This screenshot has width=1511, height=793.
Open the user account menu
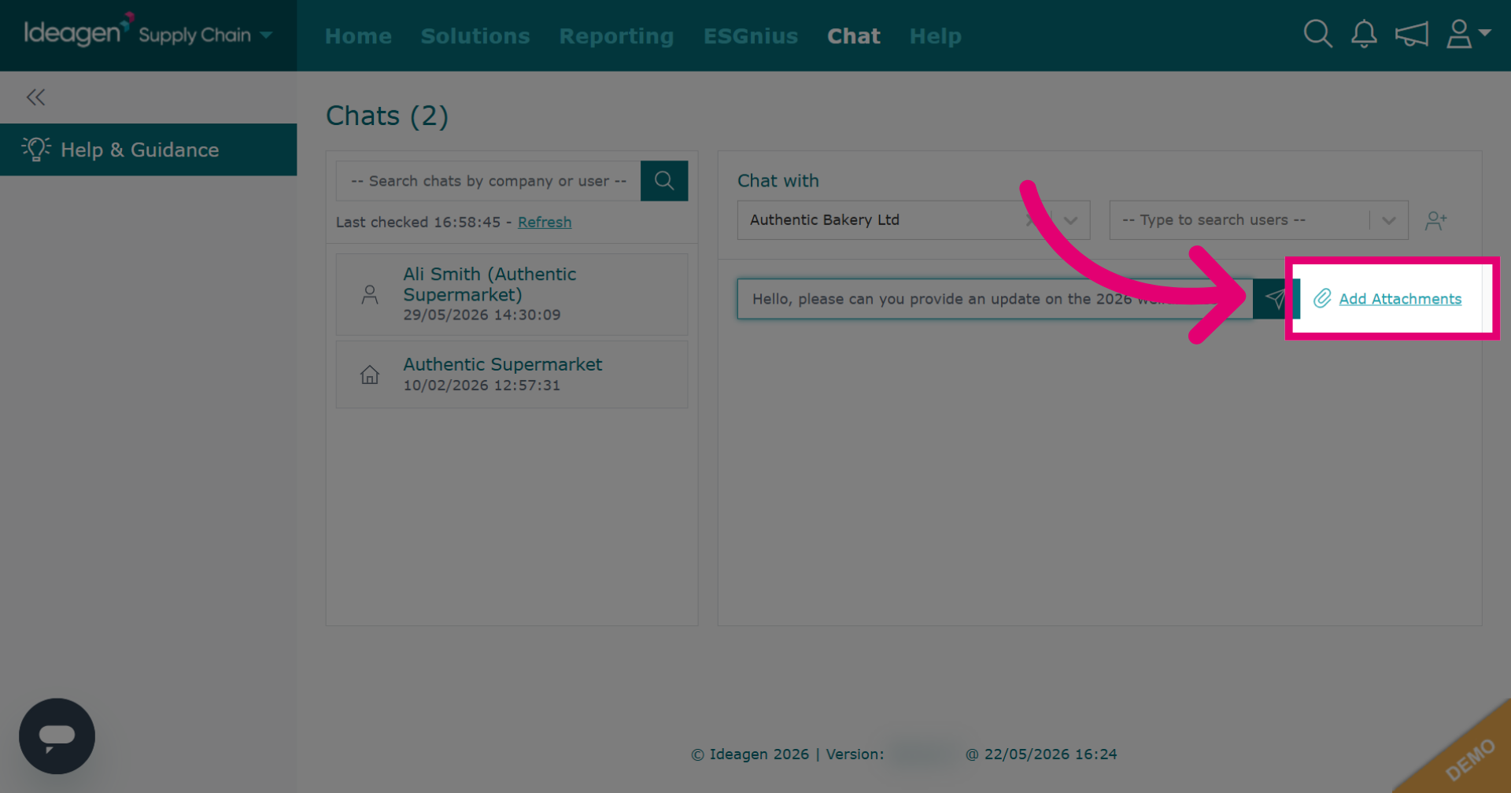[1469, 35]
